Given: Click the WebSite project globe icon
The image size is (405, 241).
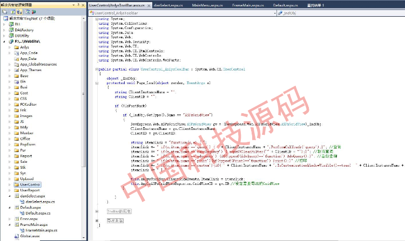Looking at the screenshot, I should pyautogui.click(x=11, y=41).
